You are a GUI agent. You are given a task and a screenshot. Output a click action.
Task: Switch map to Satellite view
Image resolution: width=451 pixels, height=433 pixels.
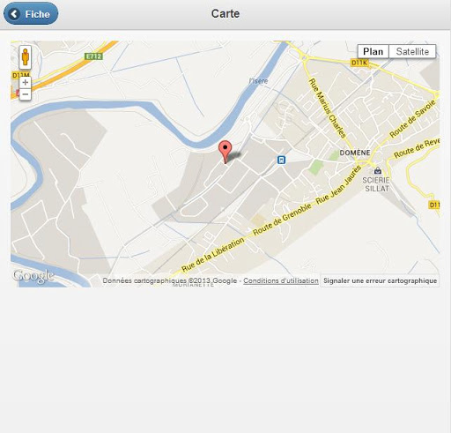412,51
